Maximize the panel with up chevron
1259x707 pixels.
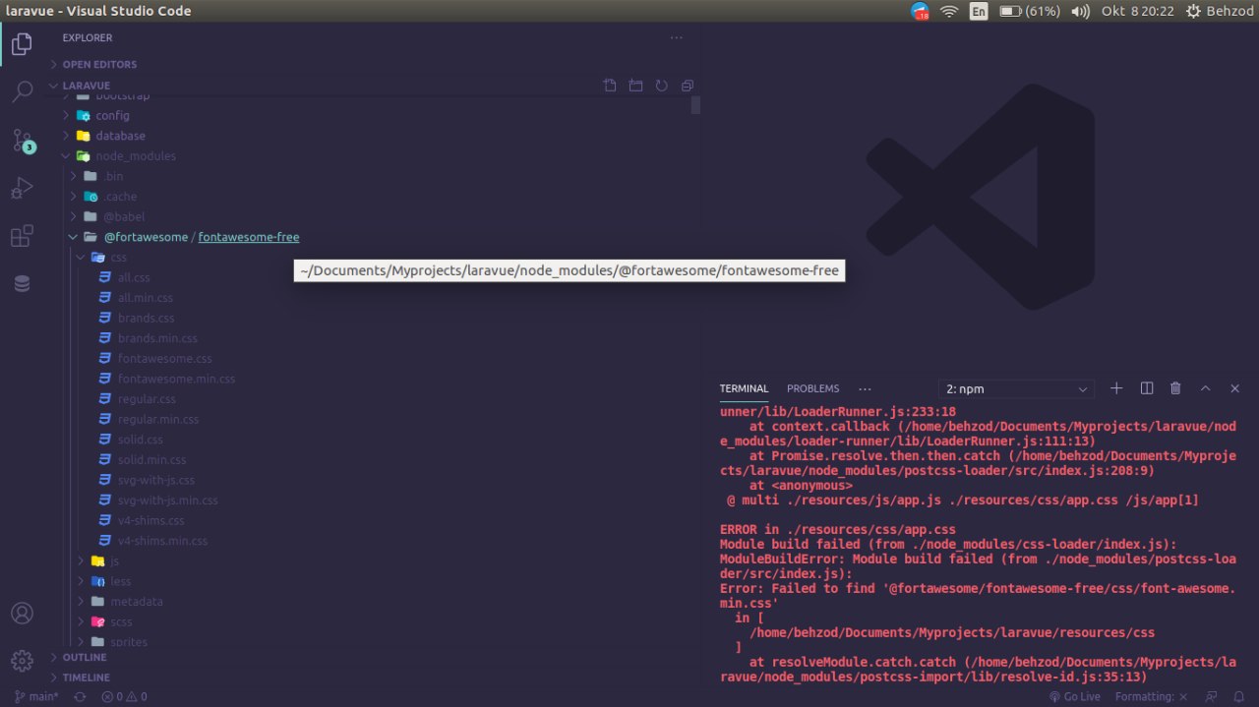(1205, 388)
